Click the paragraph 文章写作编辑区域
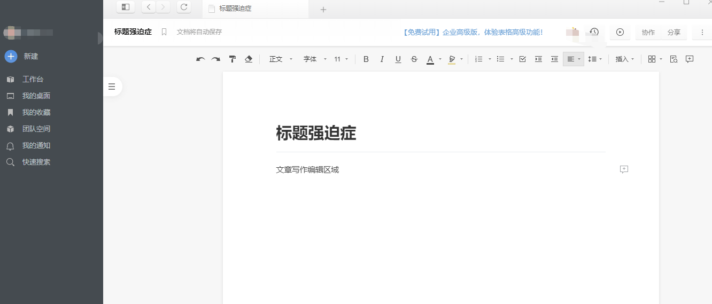Viewport: 712px width, 304px height. 307,170
